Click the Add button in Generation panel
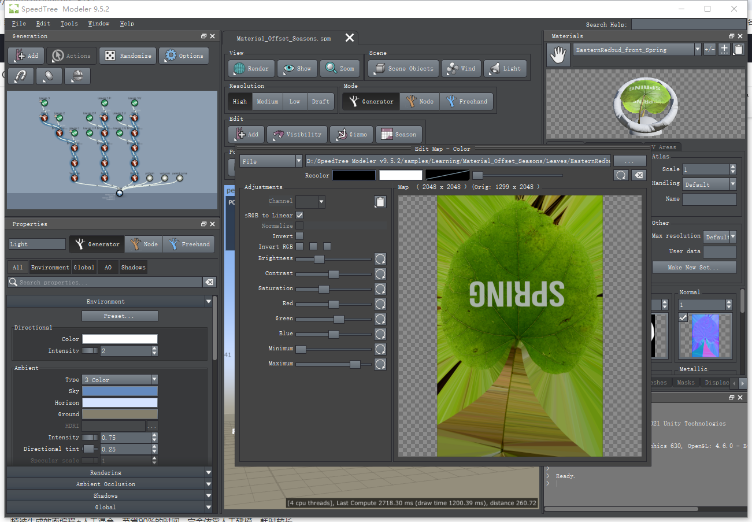The height and width of the screenshot is (522, 752). (x=26, y=55)
